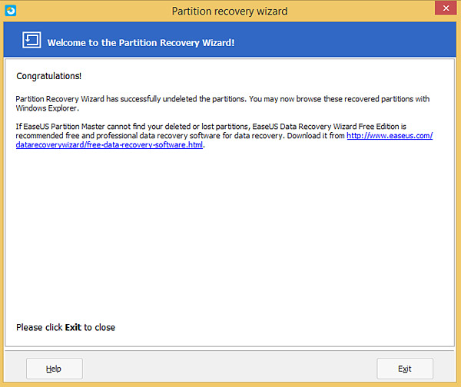Viewport: 461px width, 387px height.
Task: Click the "Partition recovery wizard" title text
Action: point(230,11)
